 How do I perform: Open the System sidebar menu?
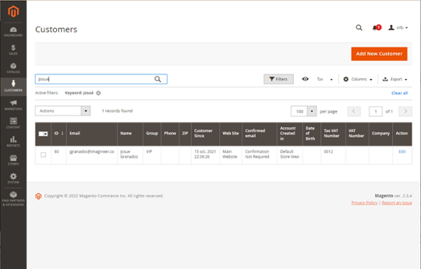(x=13, y=179)
